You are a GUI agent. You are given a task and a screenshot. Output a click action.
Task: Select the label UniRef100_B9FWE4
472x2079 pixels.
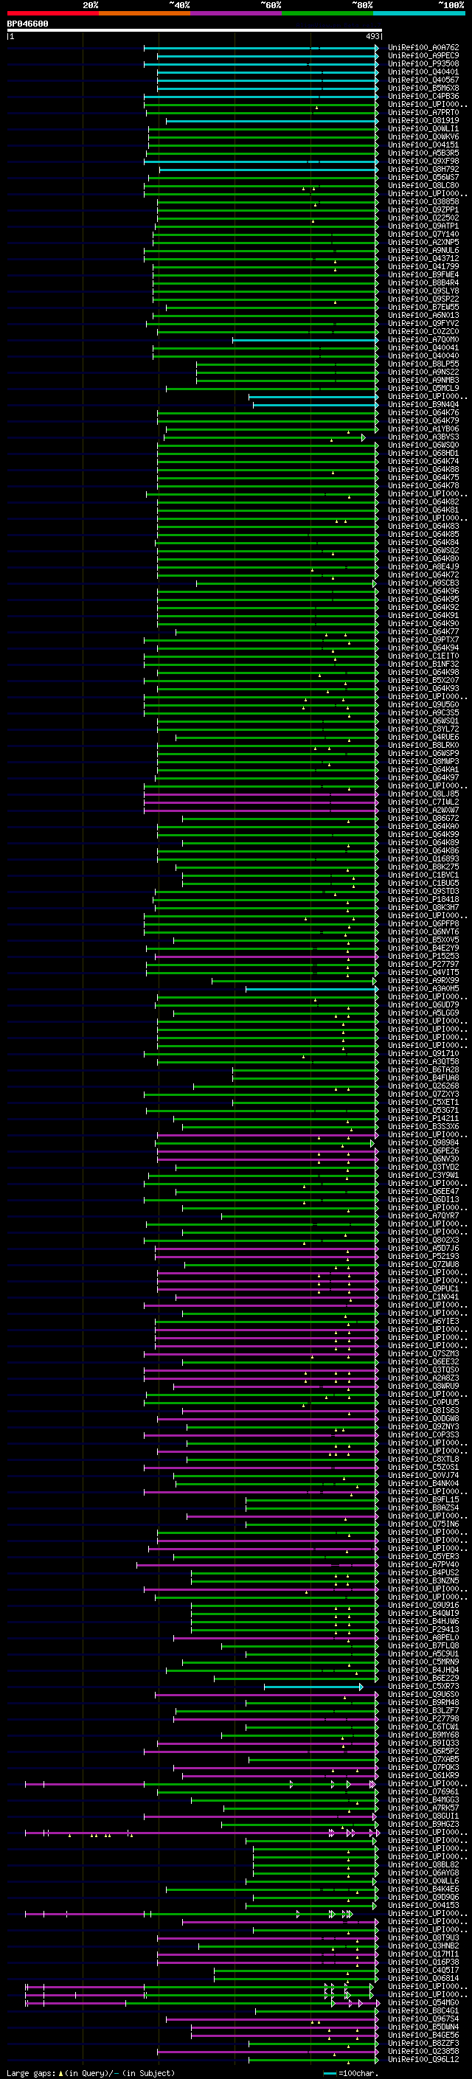pos(423,274)
